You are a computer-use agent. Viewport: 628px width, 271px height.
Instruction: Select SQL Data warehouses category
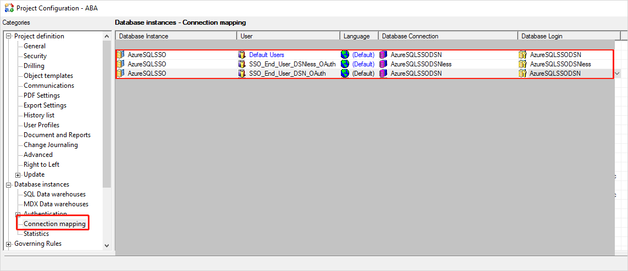(x=54, y=194)
